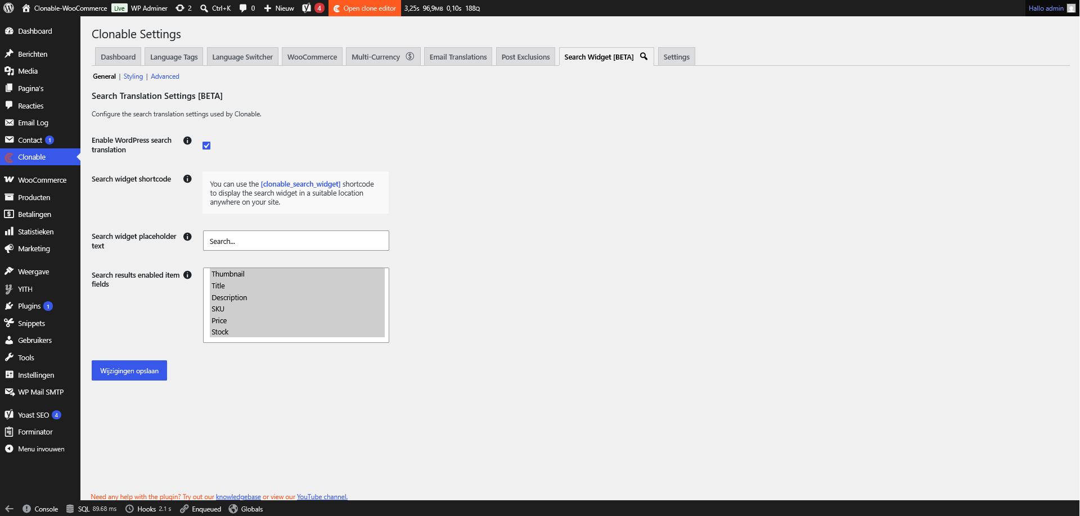Open the Hooks panel in debug bar

(x=148, y=509)
